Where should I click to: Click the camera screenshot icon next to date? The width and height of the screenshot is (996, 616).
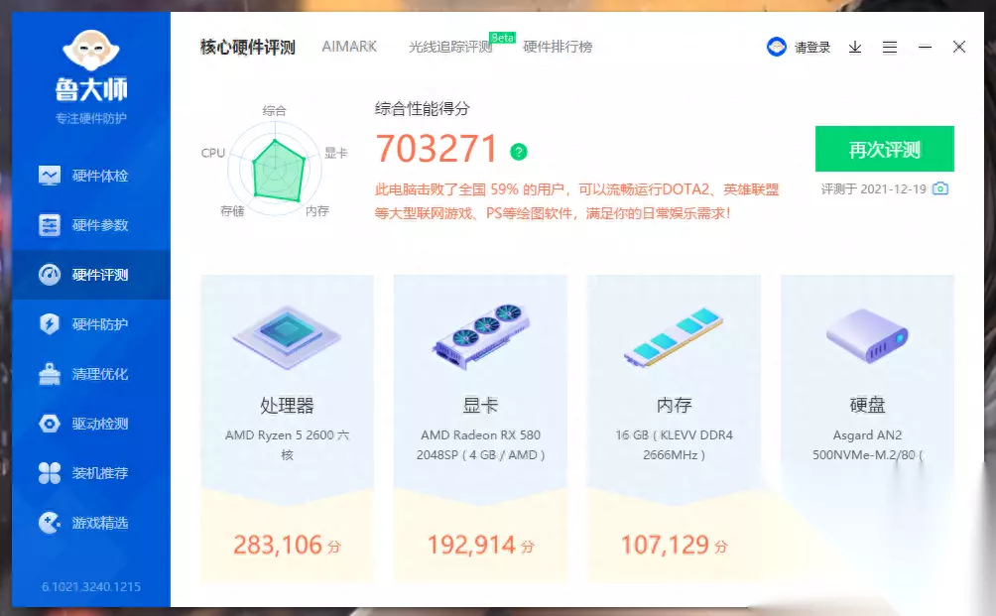(940, 188)
